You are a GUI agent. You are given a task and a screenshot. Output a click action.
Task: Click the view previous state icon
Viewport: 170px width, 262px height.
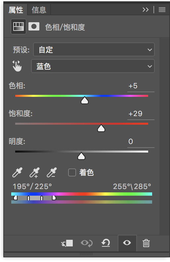[87, 243]
